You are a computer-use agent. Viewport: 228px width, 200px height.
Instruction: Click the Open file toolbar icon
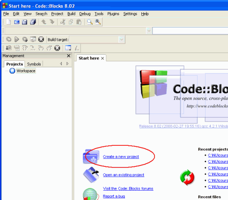pos(17,22)
